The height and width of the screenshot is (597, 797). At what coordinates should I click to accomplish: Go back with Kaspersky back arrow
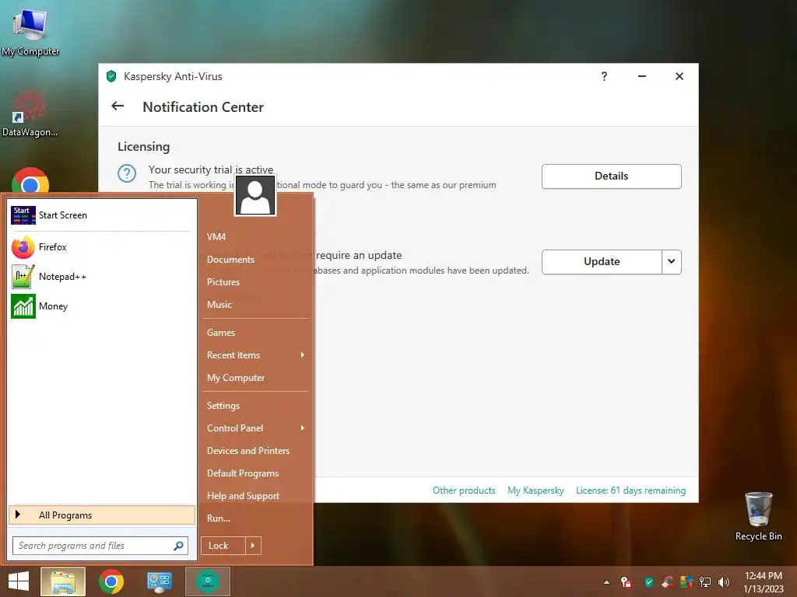(x=118, y=106)
